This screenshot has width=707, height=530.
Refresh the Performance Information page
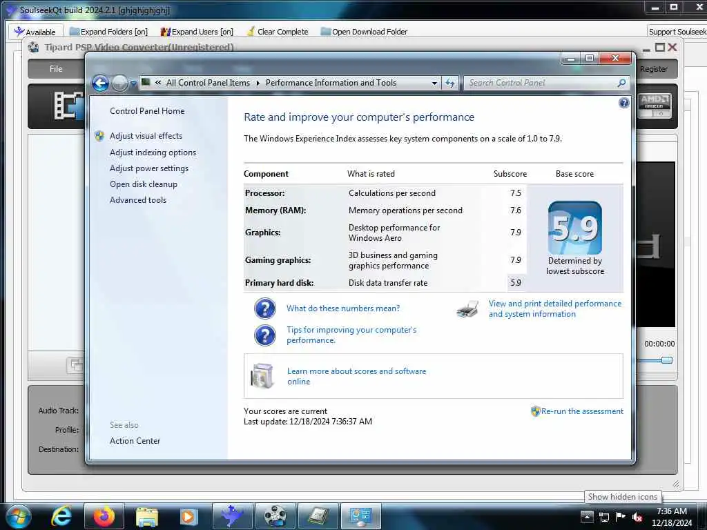[450, 83]
